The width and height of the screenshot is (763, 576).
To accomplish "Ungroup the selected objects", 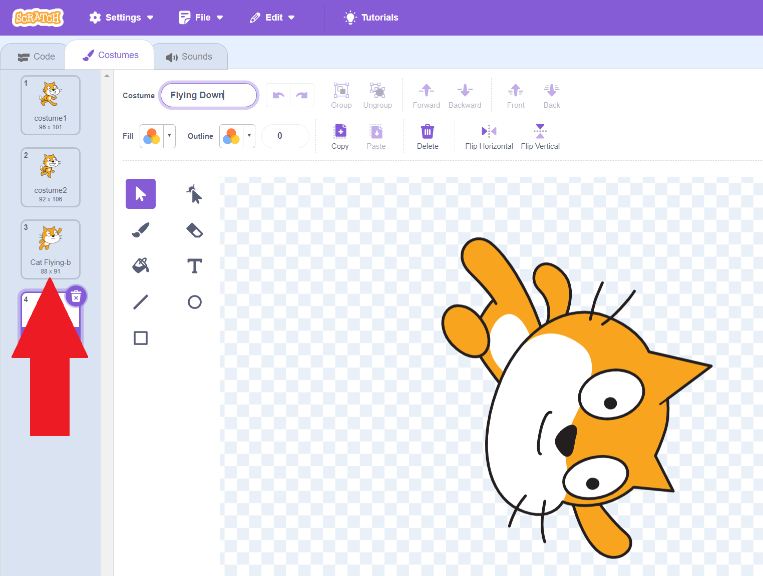I will coord(377,96).
